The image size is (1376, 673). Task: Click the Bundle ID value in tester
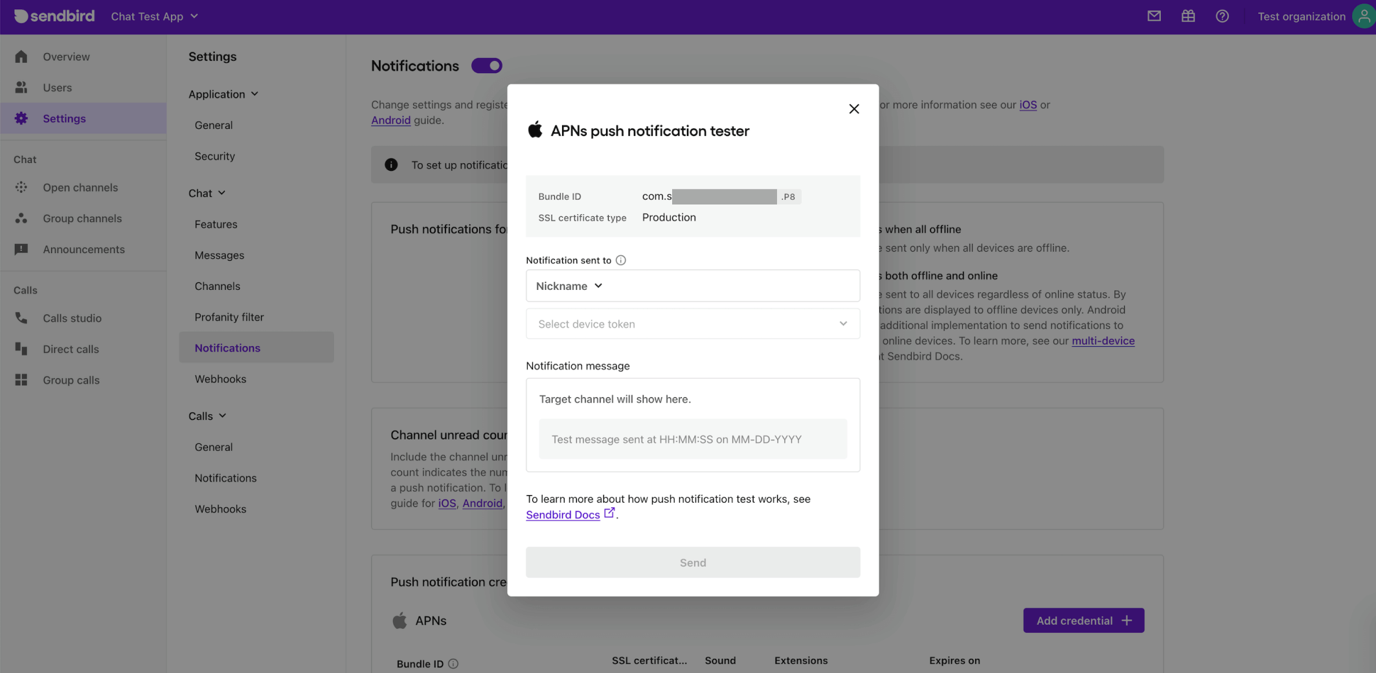721,196
